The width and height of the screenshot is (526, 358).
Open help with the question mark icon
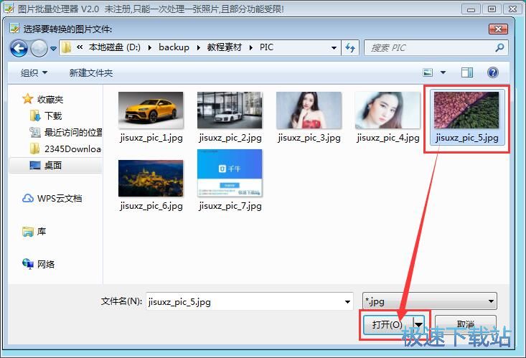493,72
